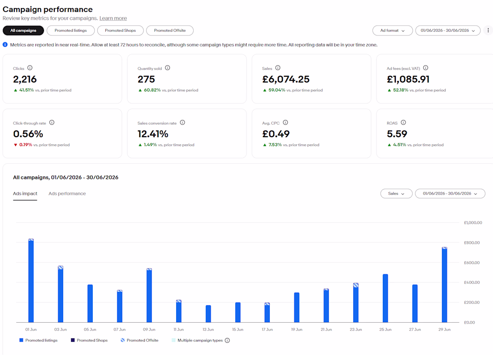Screen dimensions: 493x355
Task: Click the ROAS info icon
Action: pos(403,123)
